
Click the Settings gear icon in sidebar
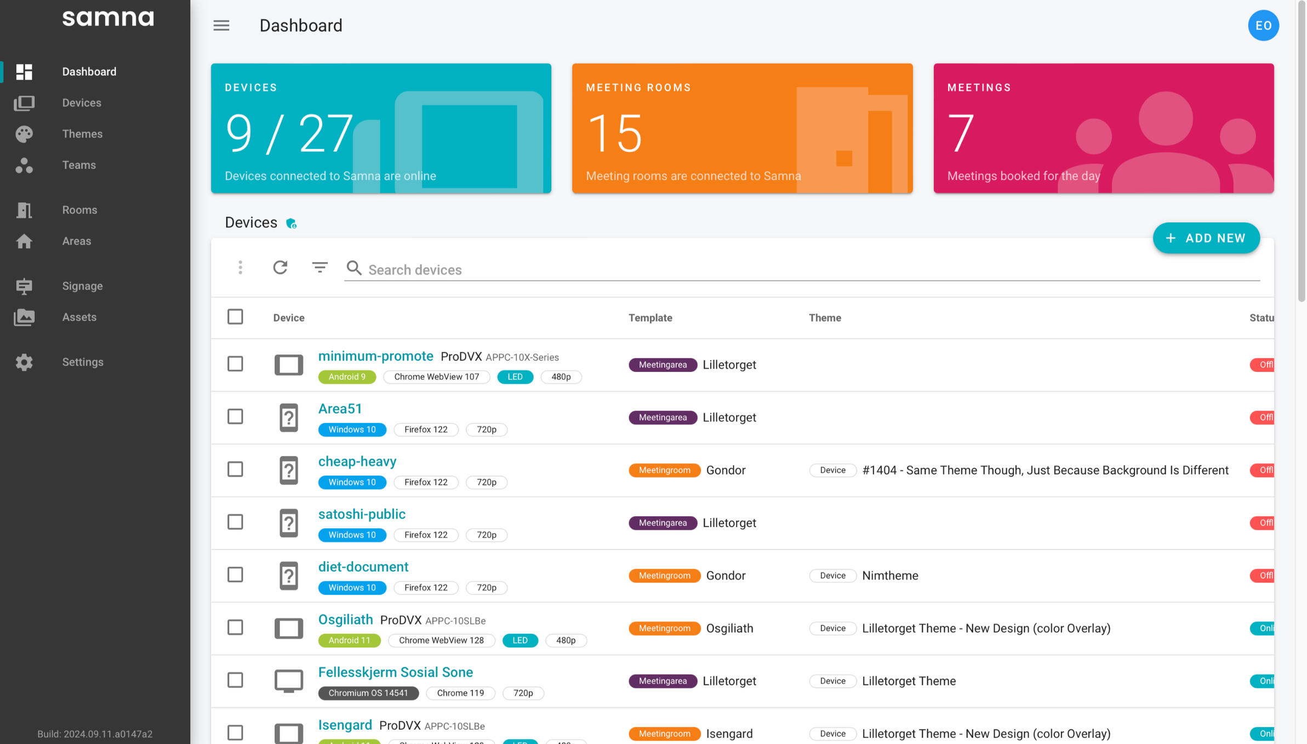(24, 362)
